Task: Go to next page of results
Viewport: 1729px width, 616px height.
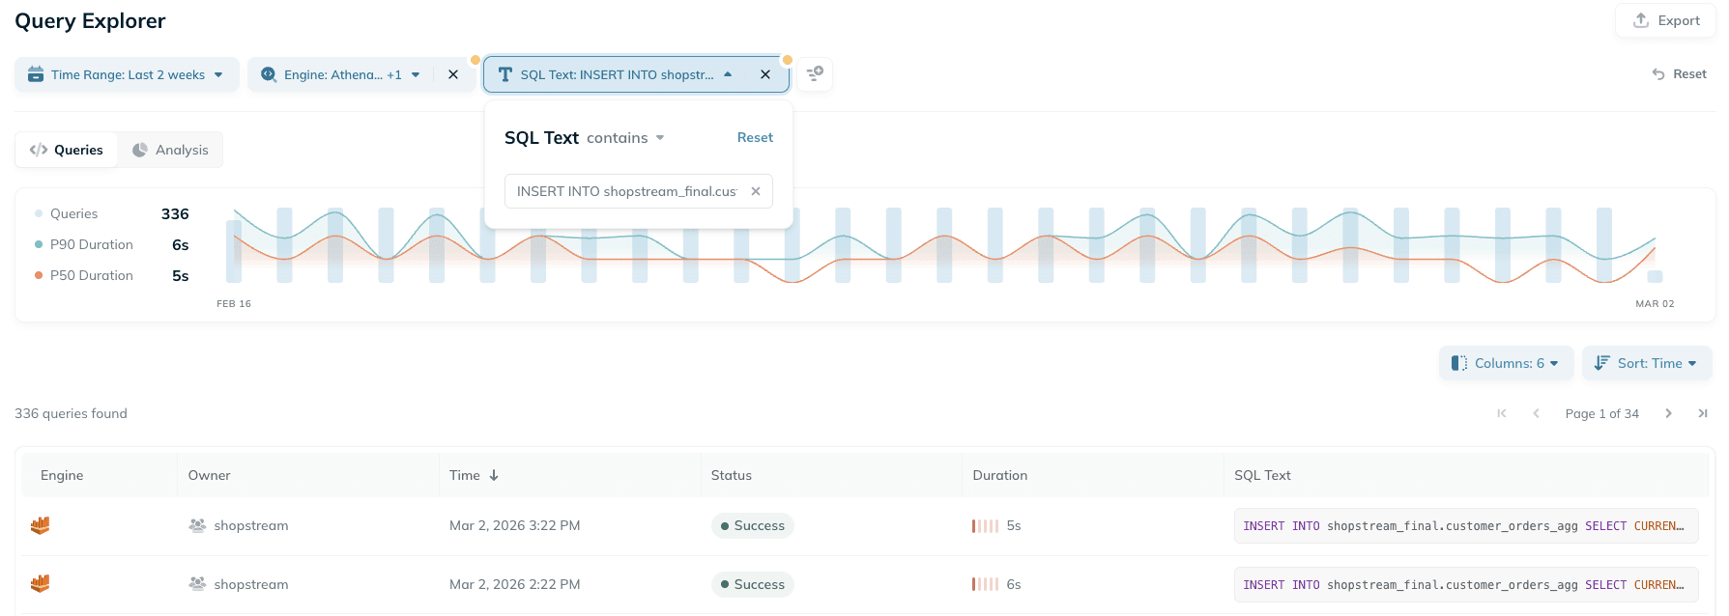Action: click(1668, 413)
